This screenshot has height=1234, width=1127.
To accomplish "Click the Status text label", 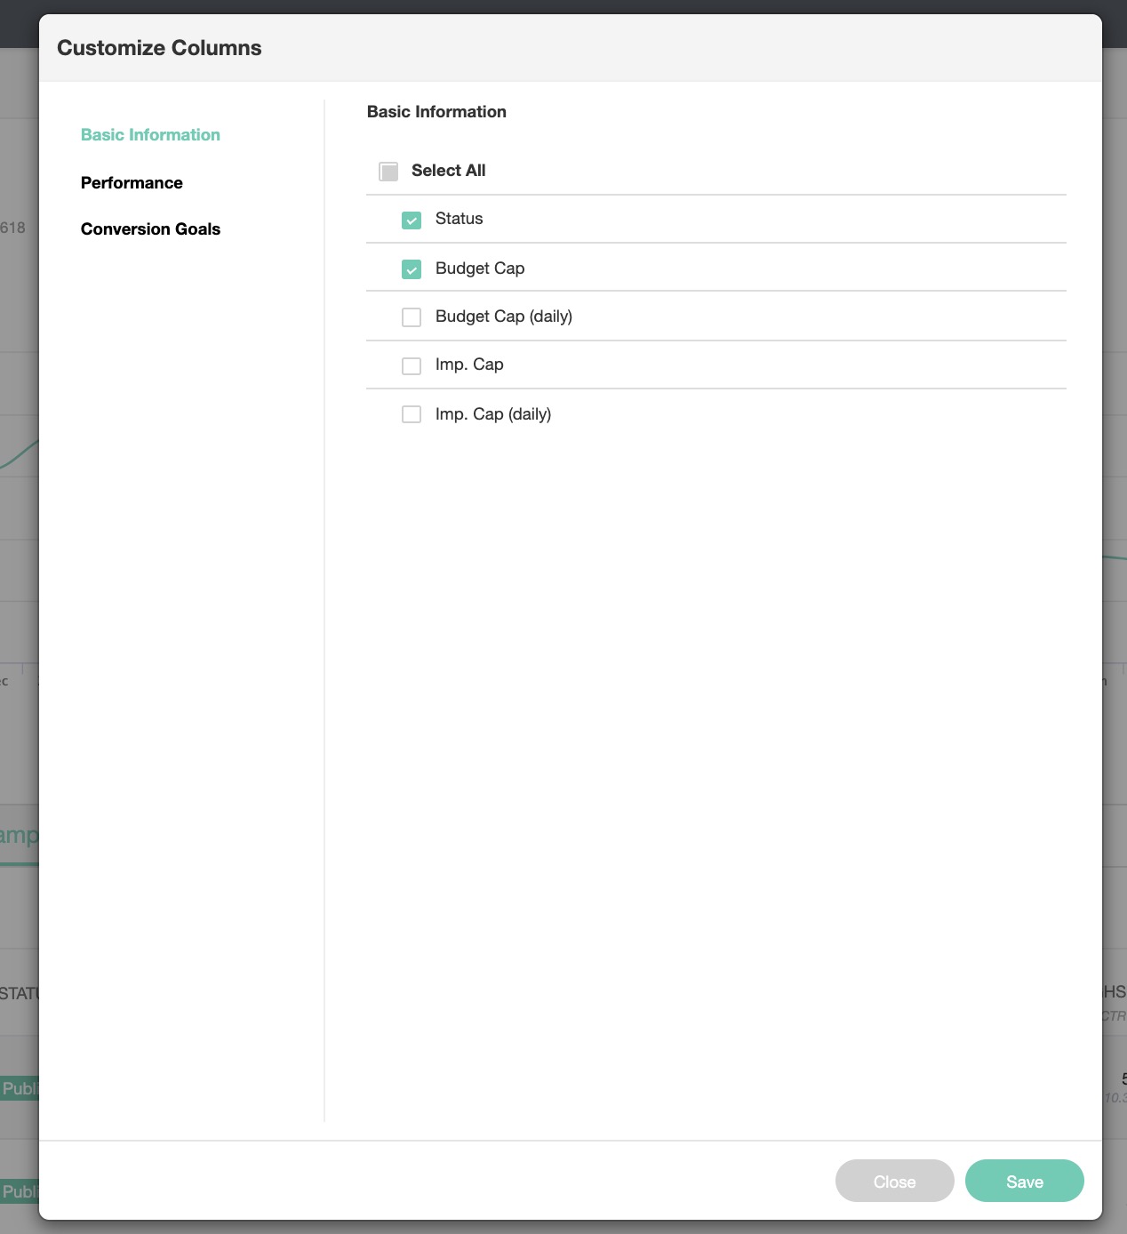I will pos(459,219).
